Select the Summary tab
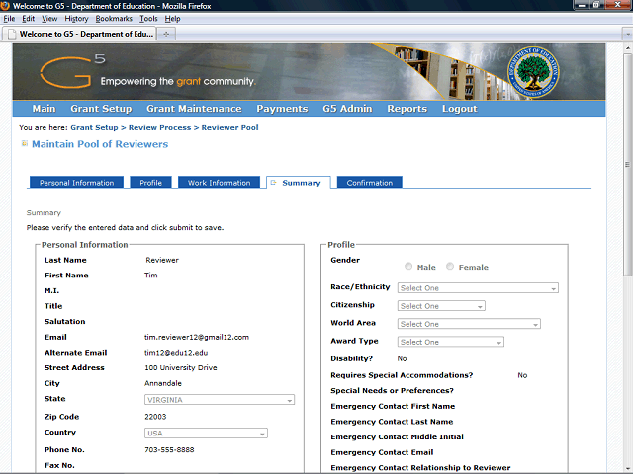 coord(299,183)
